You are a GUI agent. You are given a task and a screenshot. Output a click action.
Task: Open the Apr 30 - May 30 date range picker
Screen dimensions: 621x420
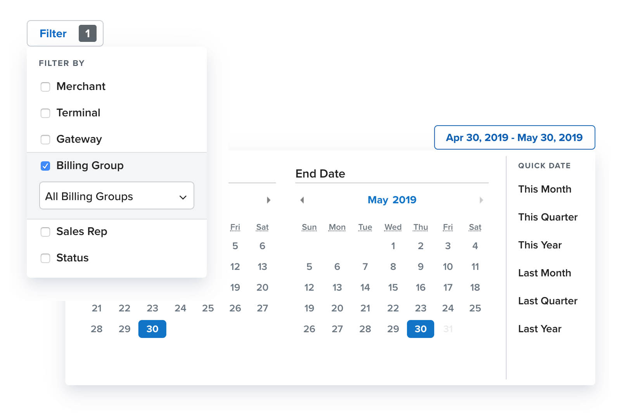click(x=514, y=137)
